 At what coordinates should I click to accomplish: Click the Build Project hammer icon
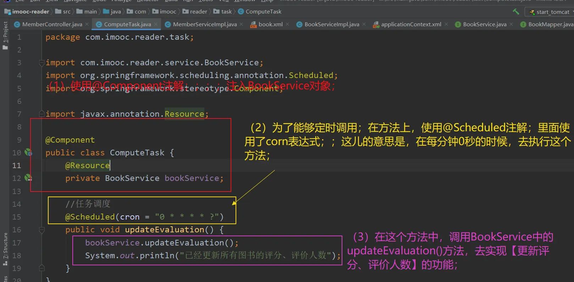click(516, 12)
